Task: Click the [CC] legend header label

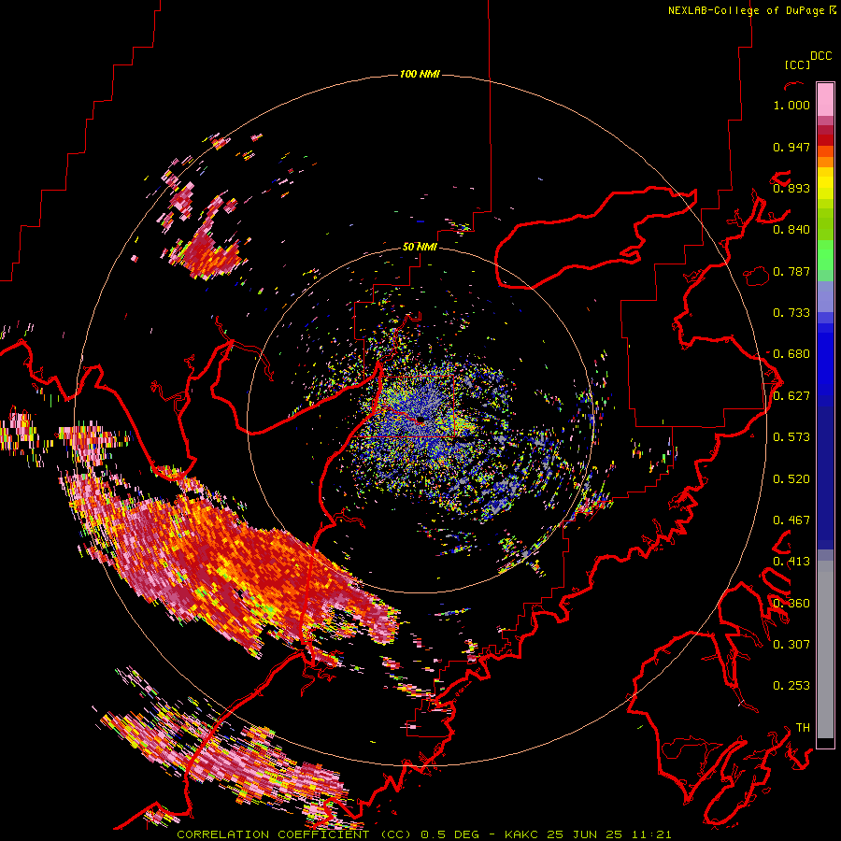Action: 797,64
